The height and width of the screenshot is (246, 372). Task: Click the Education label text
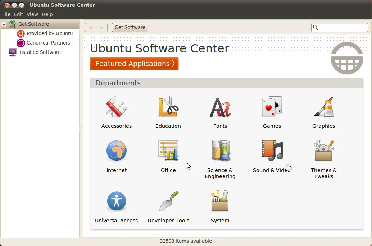pyautogui.click(x=168, y=126)
